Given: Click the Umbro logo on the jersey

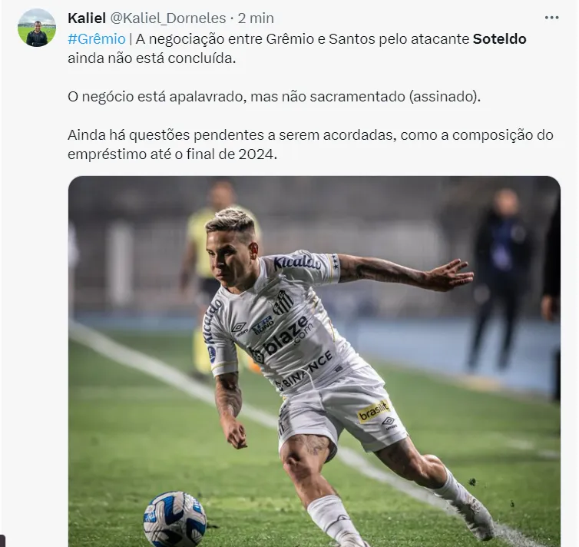Looking at the screenshot, I should point(240,328).
